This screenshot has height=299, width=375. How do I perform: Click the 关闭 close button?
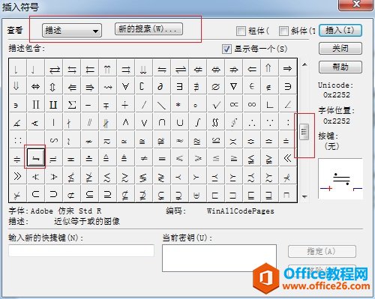(x=340, y=48)
